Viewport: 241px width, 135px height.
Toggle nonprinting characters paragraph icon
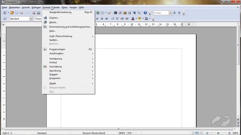(134, 13)
